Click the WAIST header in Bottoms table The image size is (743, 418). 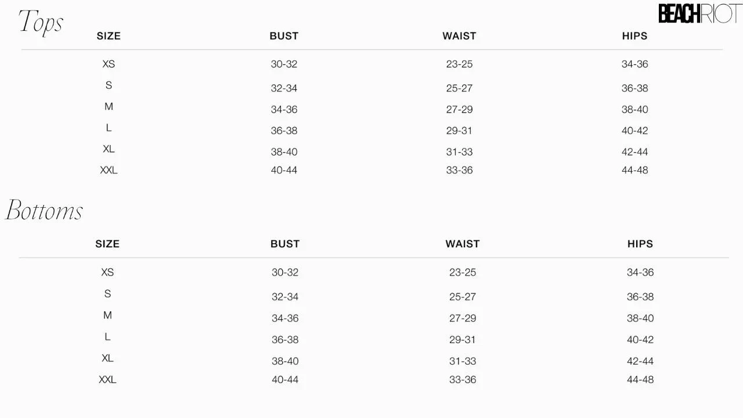point(463,244)
